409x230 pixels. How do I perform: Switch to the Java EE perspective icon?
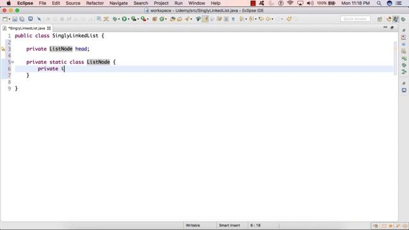[x=389, y=19]
